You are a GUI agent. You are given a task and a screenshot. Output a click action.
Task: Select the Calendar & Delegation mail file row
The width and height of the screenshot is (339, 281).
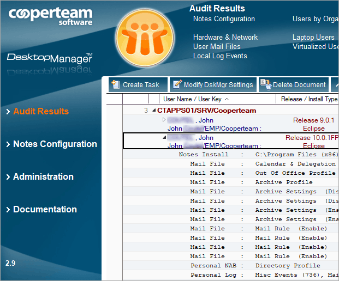tap(230, 164)
